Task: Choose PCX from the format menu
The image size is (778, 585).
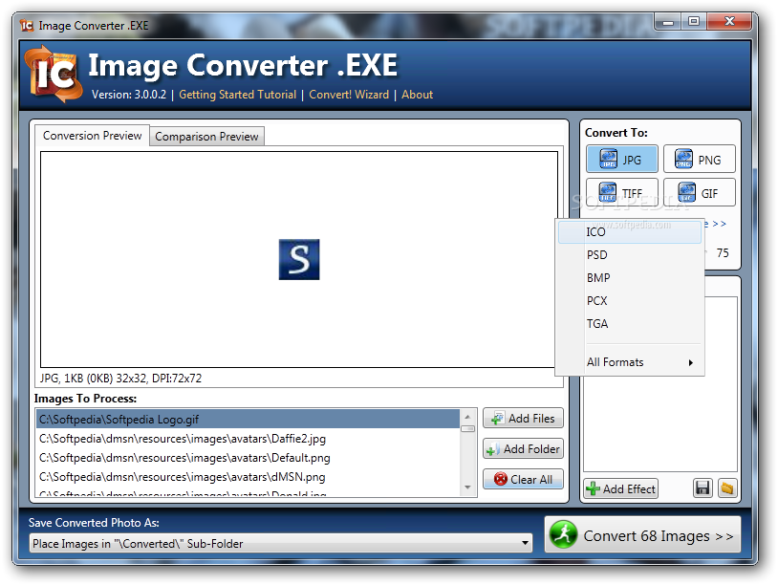Action: 630,300
